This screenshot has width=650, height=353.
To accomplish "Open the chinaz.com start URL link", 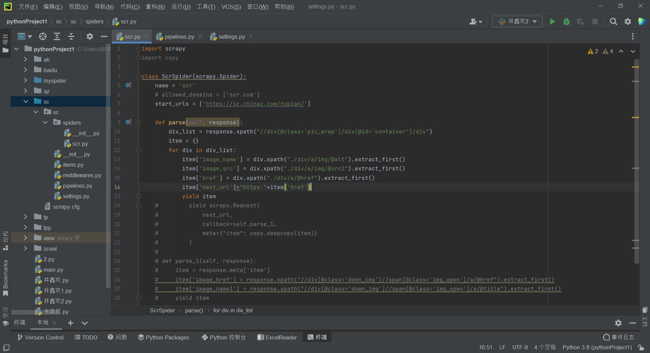I will tap(255, 104).
